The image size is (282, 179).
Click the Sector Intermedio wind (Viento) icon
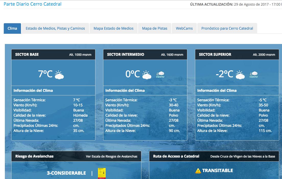(x=160, y=75)
